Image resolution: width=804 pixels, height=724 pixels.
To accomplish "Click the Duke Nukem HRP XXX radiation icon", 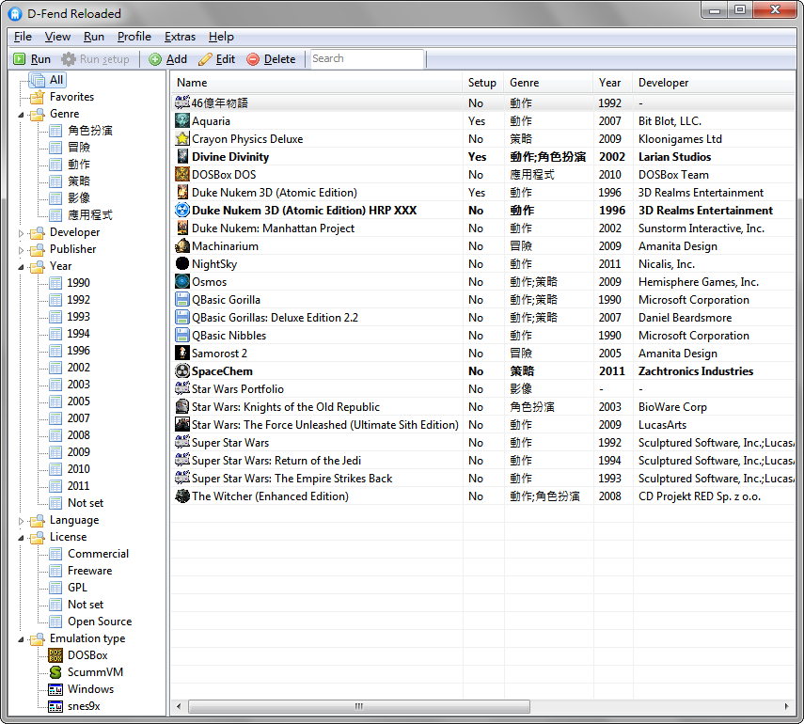I will coord(182,210).
